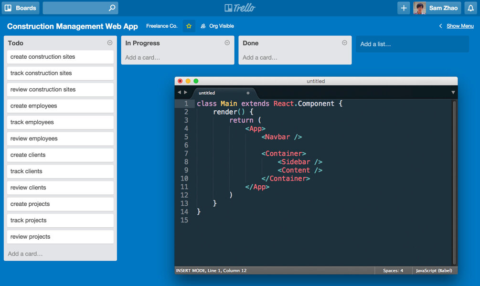
Task: Open card create projects
Action: coord(60,204)
